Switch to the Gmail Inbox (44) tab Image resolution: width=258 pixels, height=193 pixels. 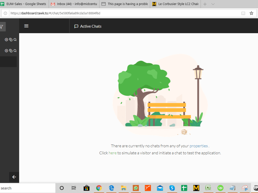coord(74,4)
